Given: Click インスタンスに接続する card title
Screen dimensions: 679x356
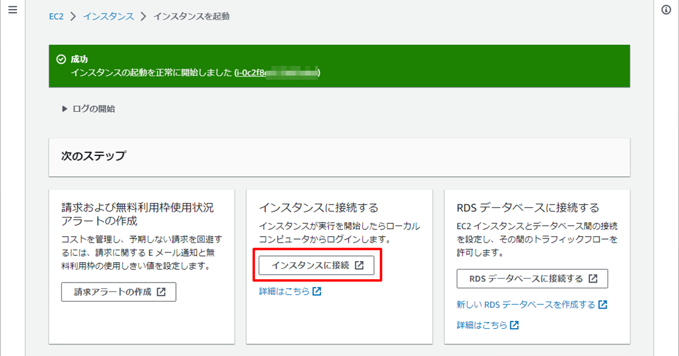Looking at the screenshot, I should tap(319, 207).
